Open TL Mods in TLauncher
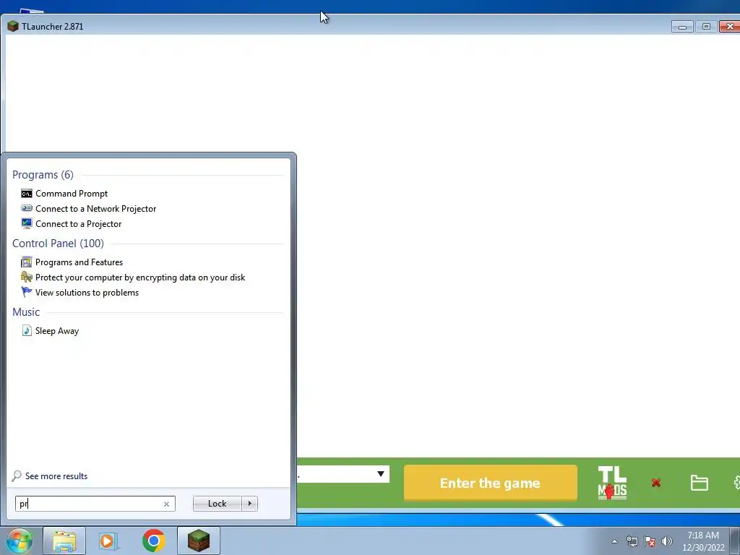 click(612, 483)
